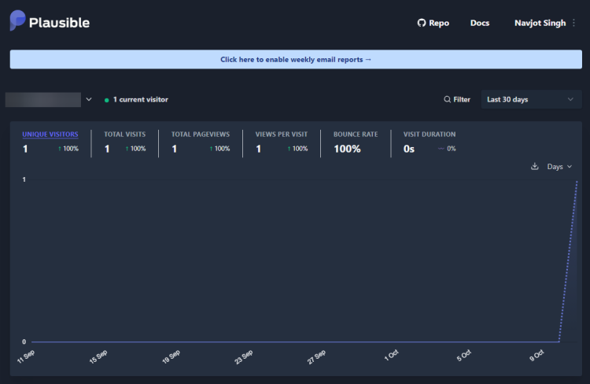This screenshot has width=590, height=384.
Task: Open the GitHub Repo icon link
Action: [x=422, y=23]
